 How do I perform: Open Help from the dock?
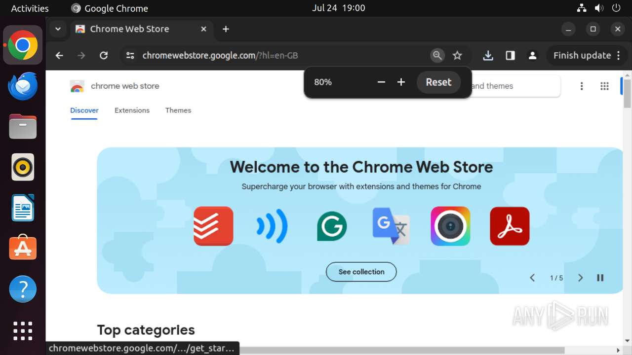(23, 289)
